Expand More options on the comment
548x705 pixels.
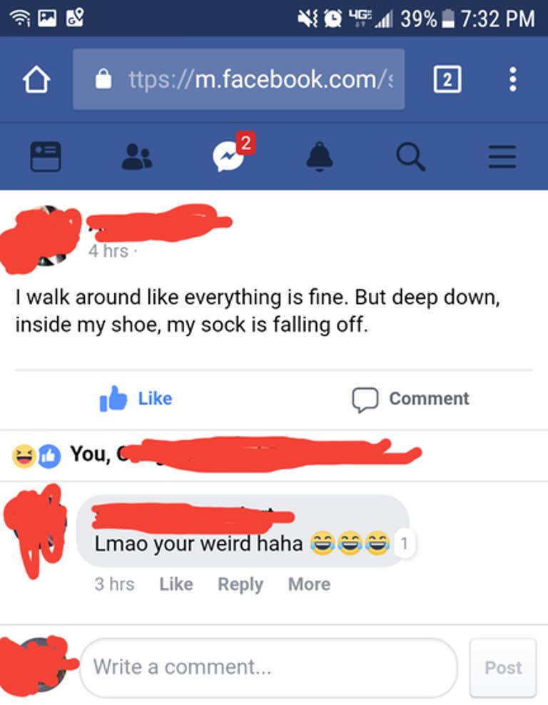point(309,584)
